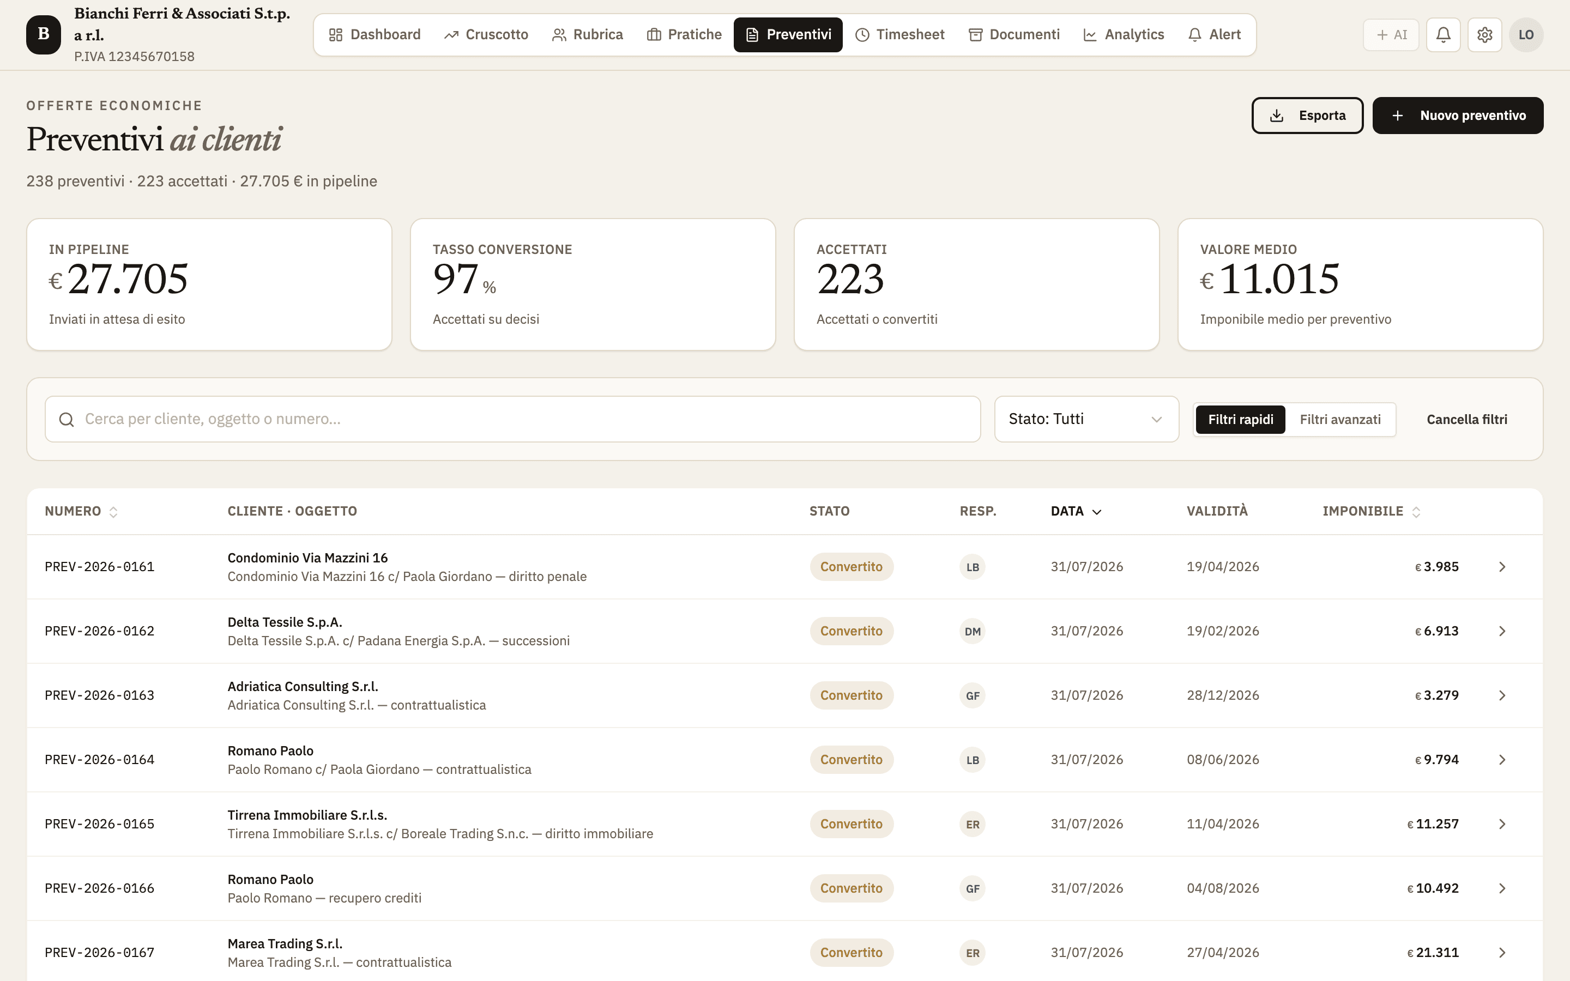Click amount "€ 11.257"
This screenshot has width=1570, height=981.
pyautogui.click(x=1433, y=824)
